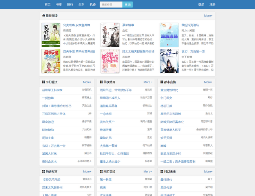Expand More+ for the 玄幻魔法 category

pyautogui.click(x=87, y=82)
